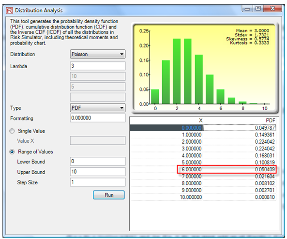Click the Skewness = 0.5774 chart label

[248, 39]
